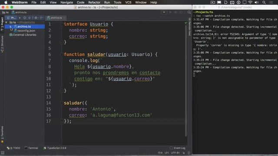This screenshot has width=278, height=156.
Task: Open the 2: Favorites side tool tab
Action: 2,134
